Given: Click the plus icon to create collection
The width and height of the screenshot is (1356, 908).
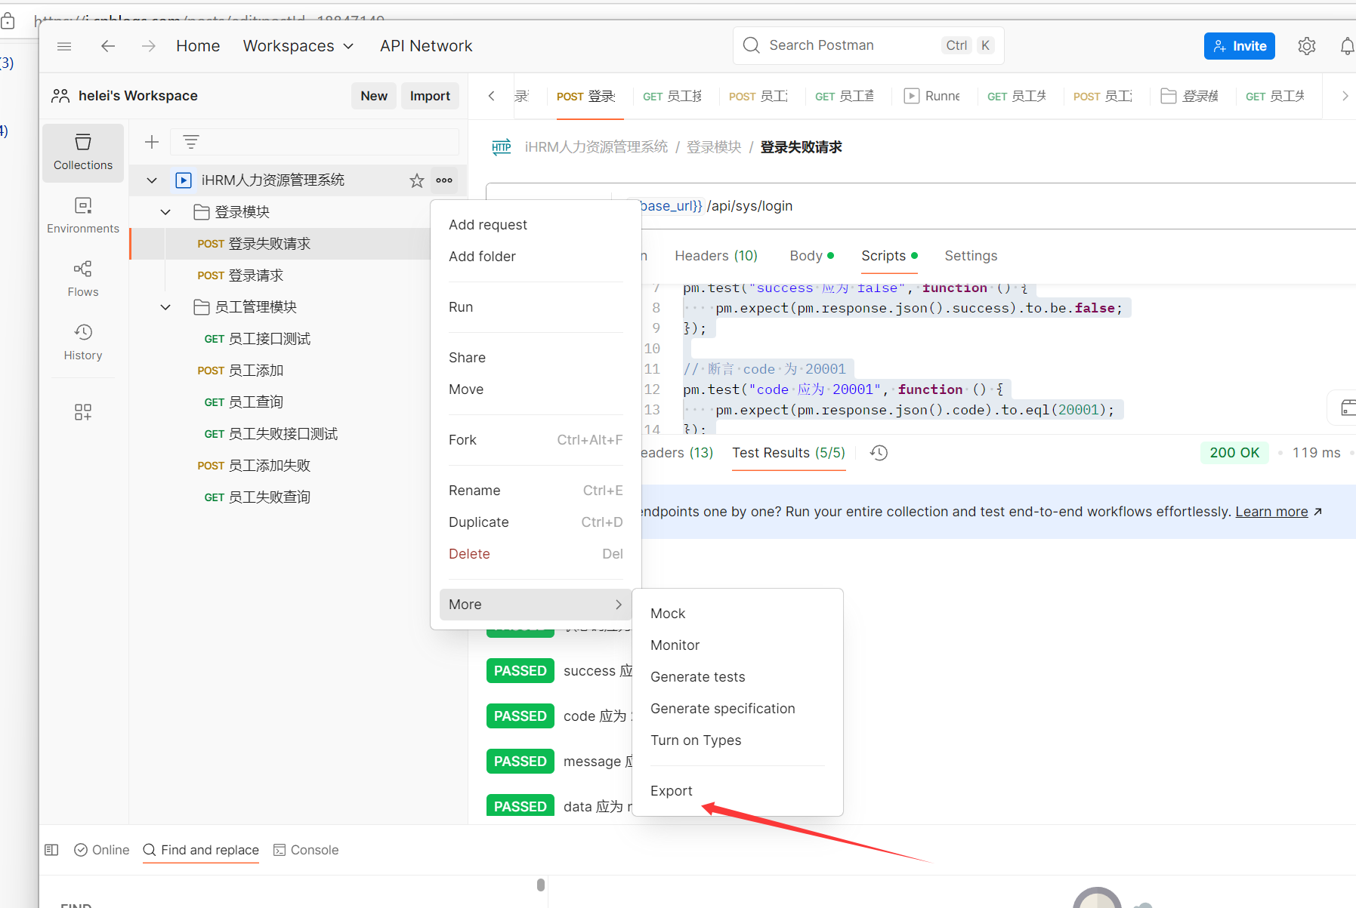Looking at the screenshot, I should coord(152,142).
